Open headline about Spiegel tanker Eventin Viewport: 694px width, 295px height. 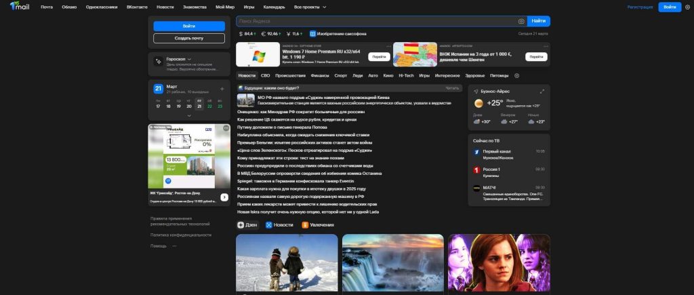[x=295, y=181]
